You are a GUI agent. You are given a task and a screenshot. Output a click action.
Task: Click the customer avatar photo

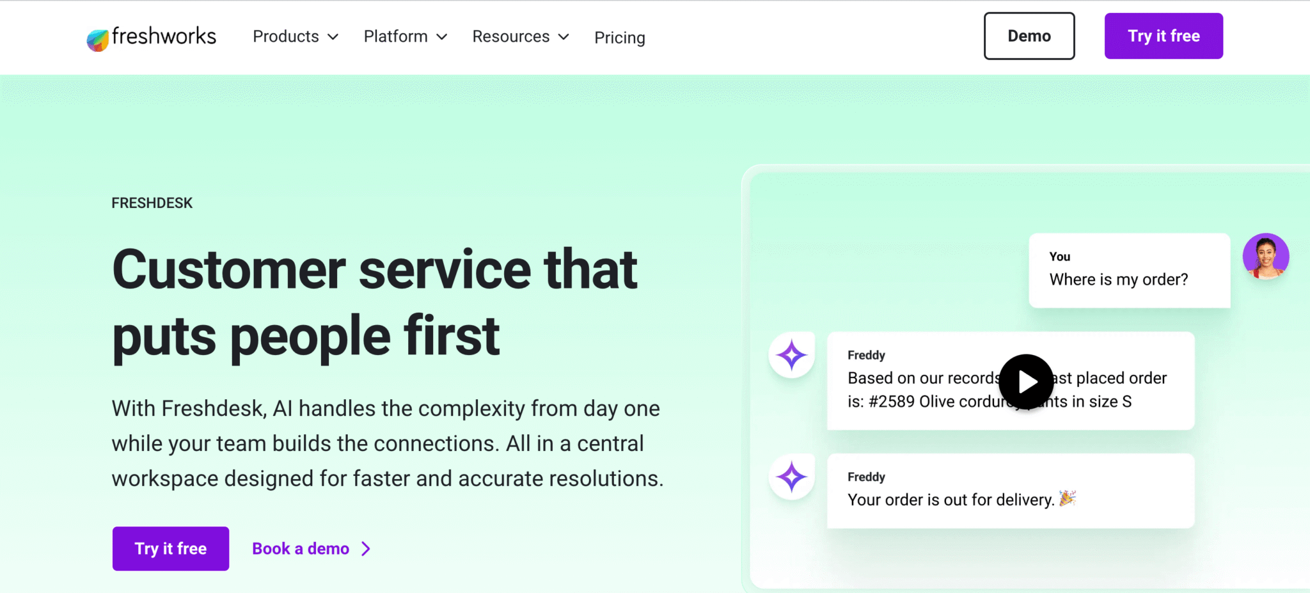coord(1265,257)
